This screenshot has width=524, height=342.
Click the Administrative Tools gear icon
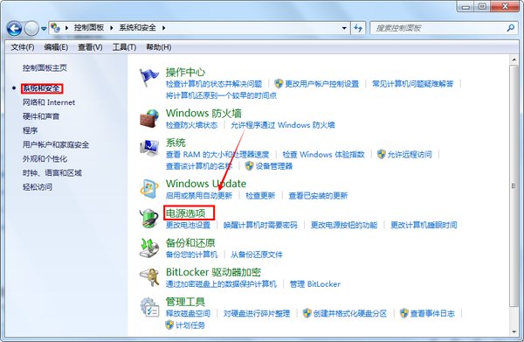149,307
